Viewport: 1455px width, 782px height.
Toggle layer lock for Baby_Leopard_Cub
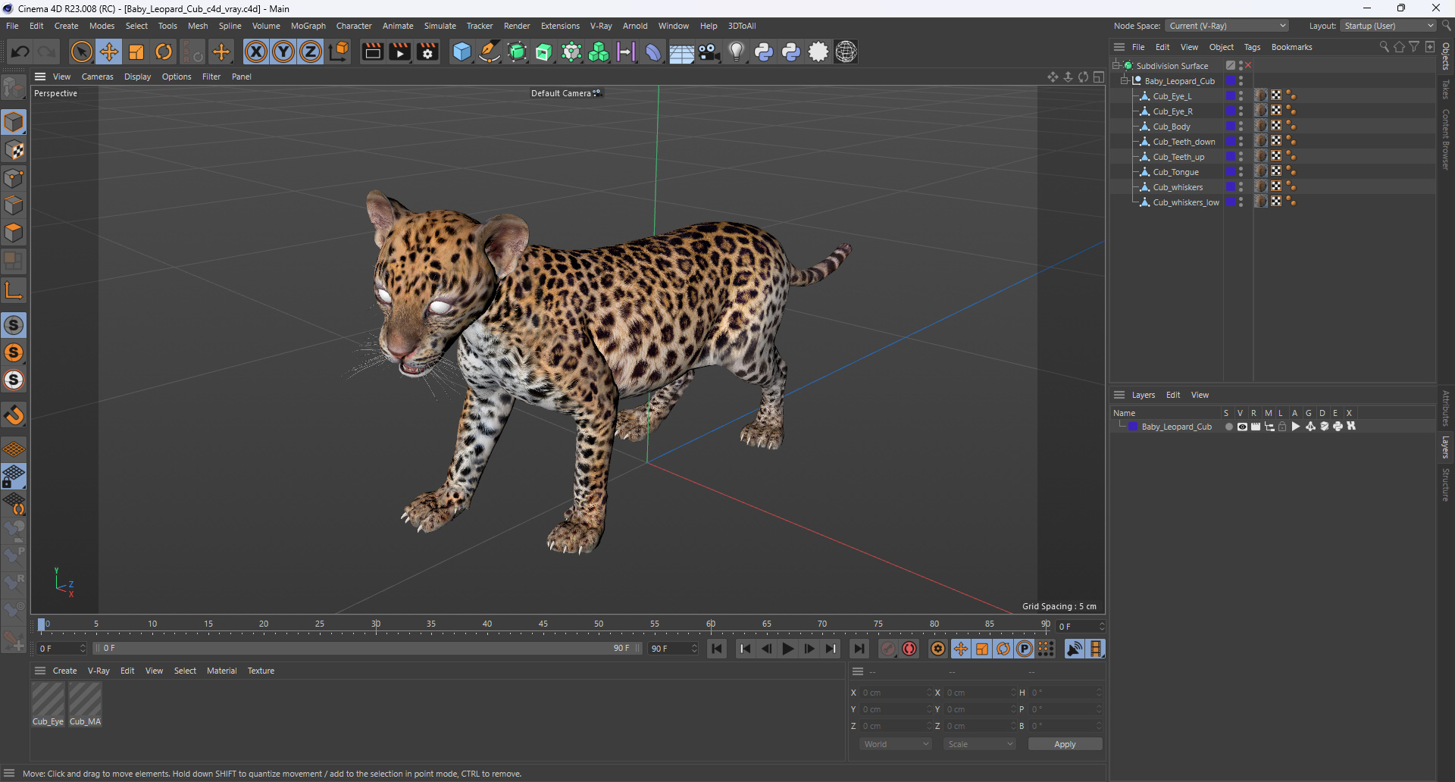tap(1282, 427)
